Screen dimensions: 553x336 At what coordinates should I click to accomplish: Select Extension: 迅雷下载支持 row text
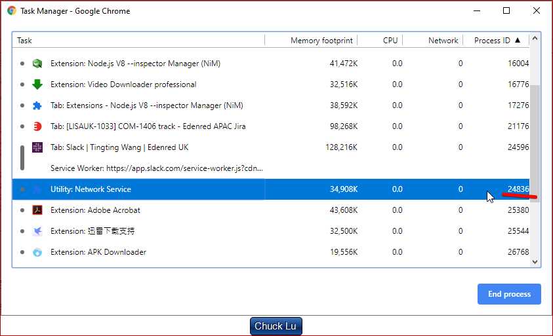coord(92,231)
